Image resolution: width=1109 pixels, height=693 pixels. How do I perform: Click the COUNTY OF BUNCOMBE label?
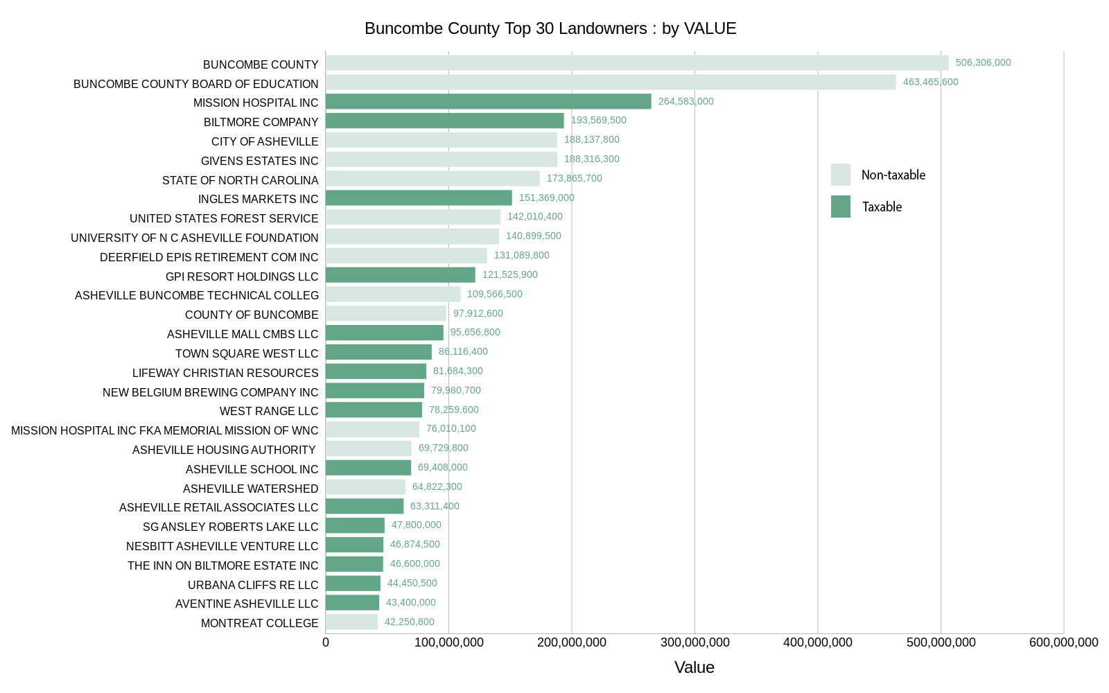[252, 315]
